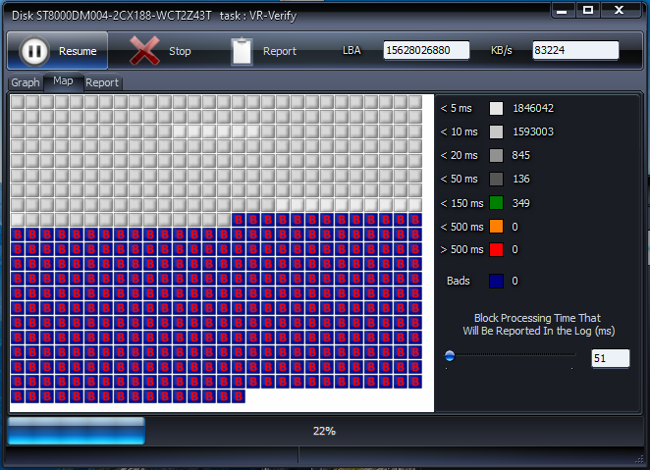The image size is (650, 470).
Task: Click the blue progress bar at 22%
Action: pyautogui.click(x=77, y=431)
